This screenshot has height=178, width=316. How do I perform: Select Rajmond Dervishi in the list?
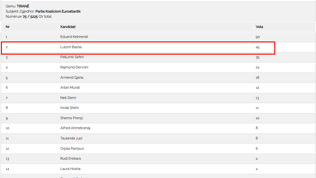(x=74, y=67)
